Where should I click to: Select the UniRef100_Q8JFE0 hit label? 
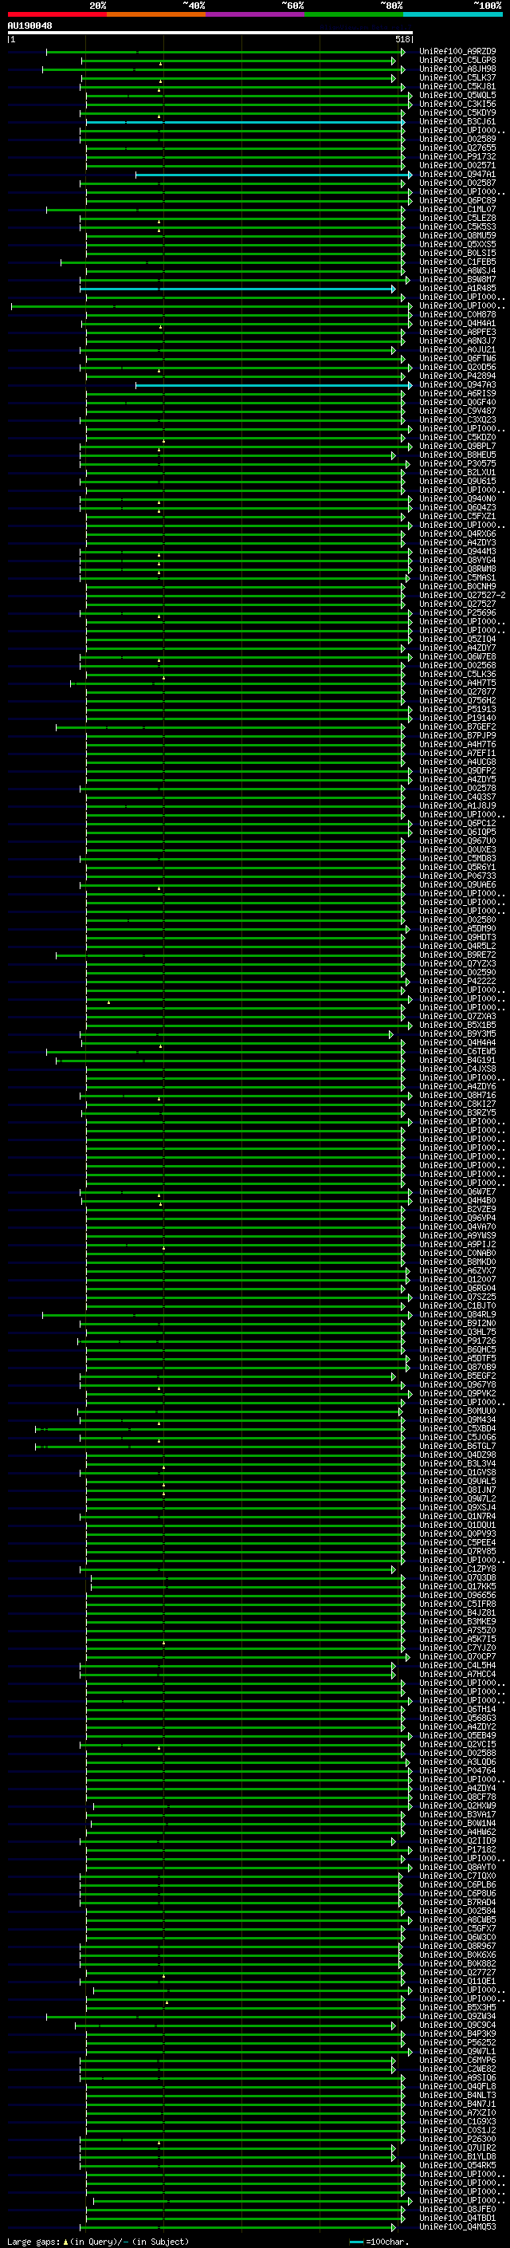coord(457,2210)
